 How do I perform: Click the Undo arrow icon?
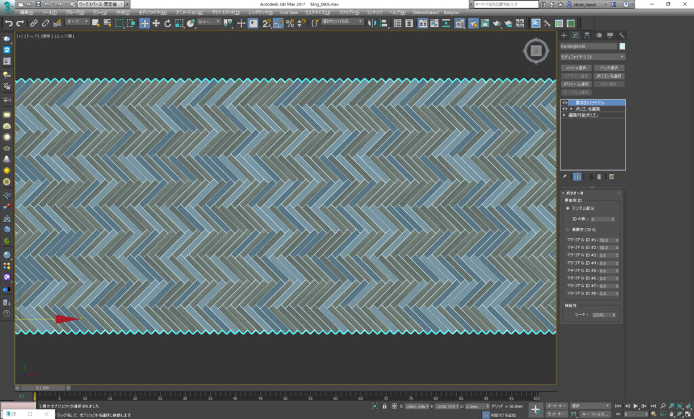click(x=9, y=23)
